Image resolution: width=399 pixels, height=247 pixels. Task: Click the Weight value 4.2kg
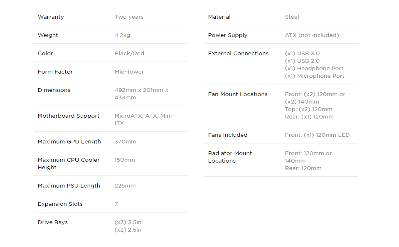[122, 35]
